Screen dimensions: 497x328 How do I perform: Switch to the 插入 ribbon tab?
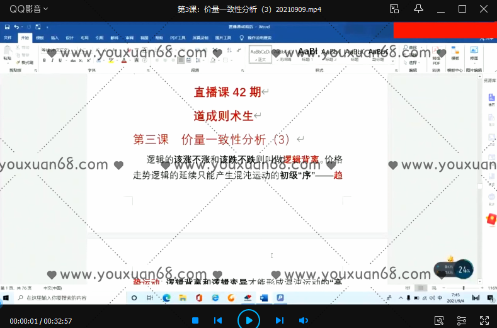(55, 38)
